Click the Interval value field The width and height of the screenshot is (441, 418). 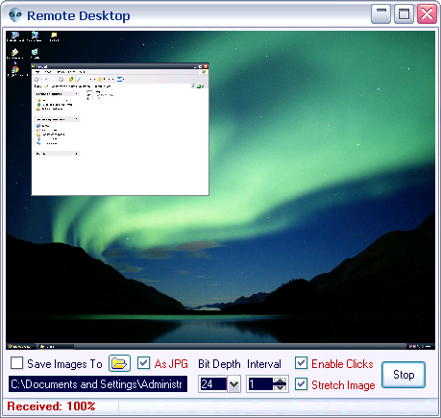(x=261, y=384)
